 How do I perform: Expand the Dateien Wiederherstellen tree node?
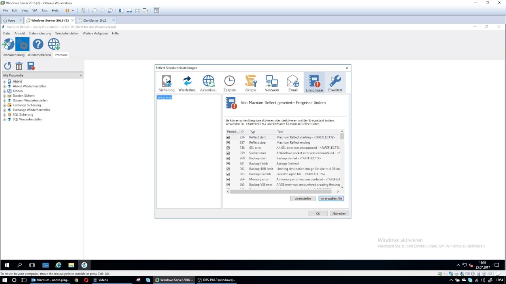tap(5, 101)
